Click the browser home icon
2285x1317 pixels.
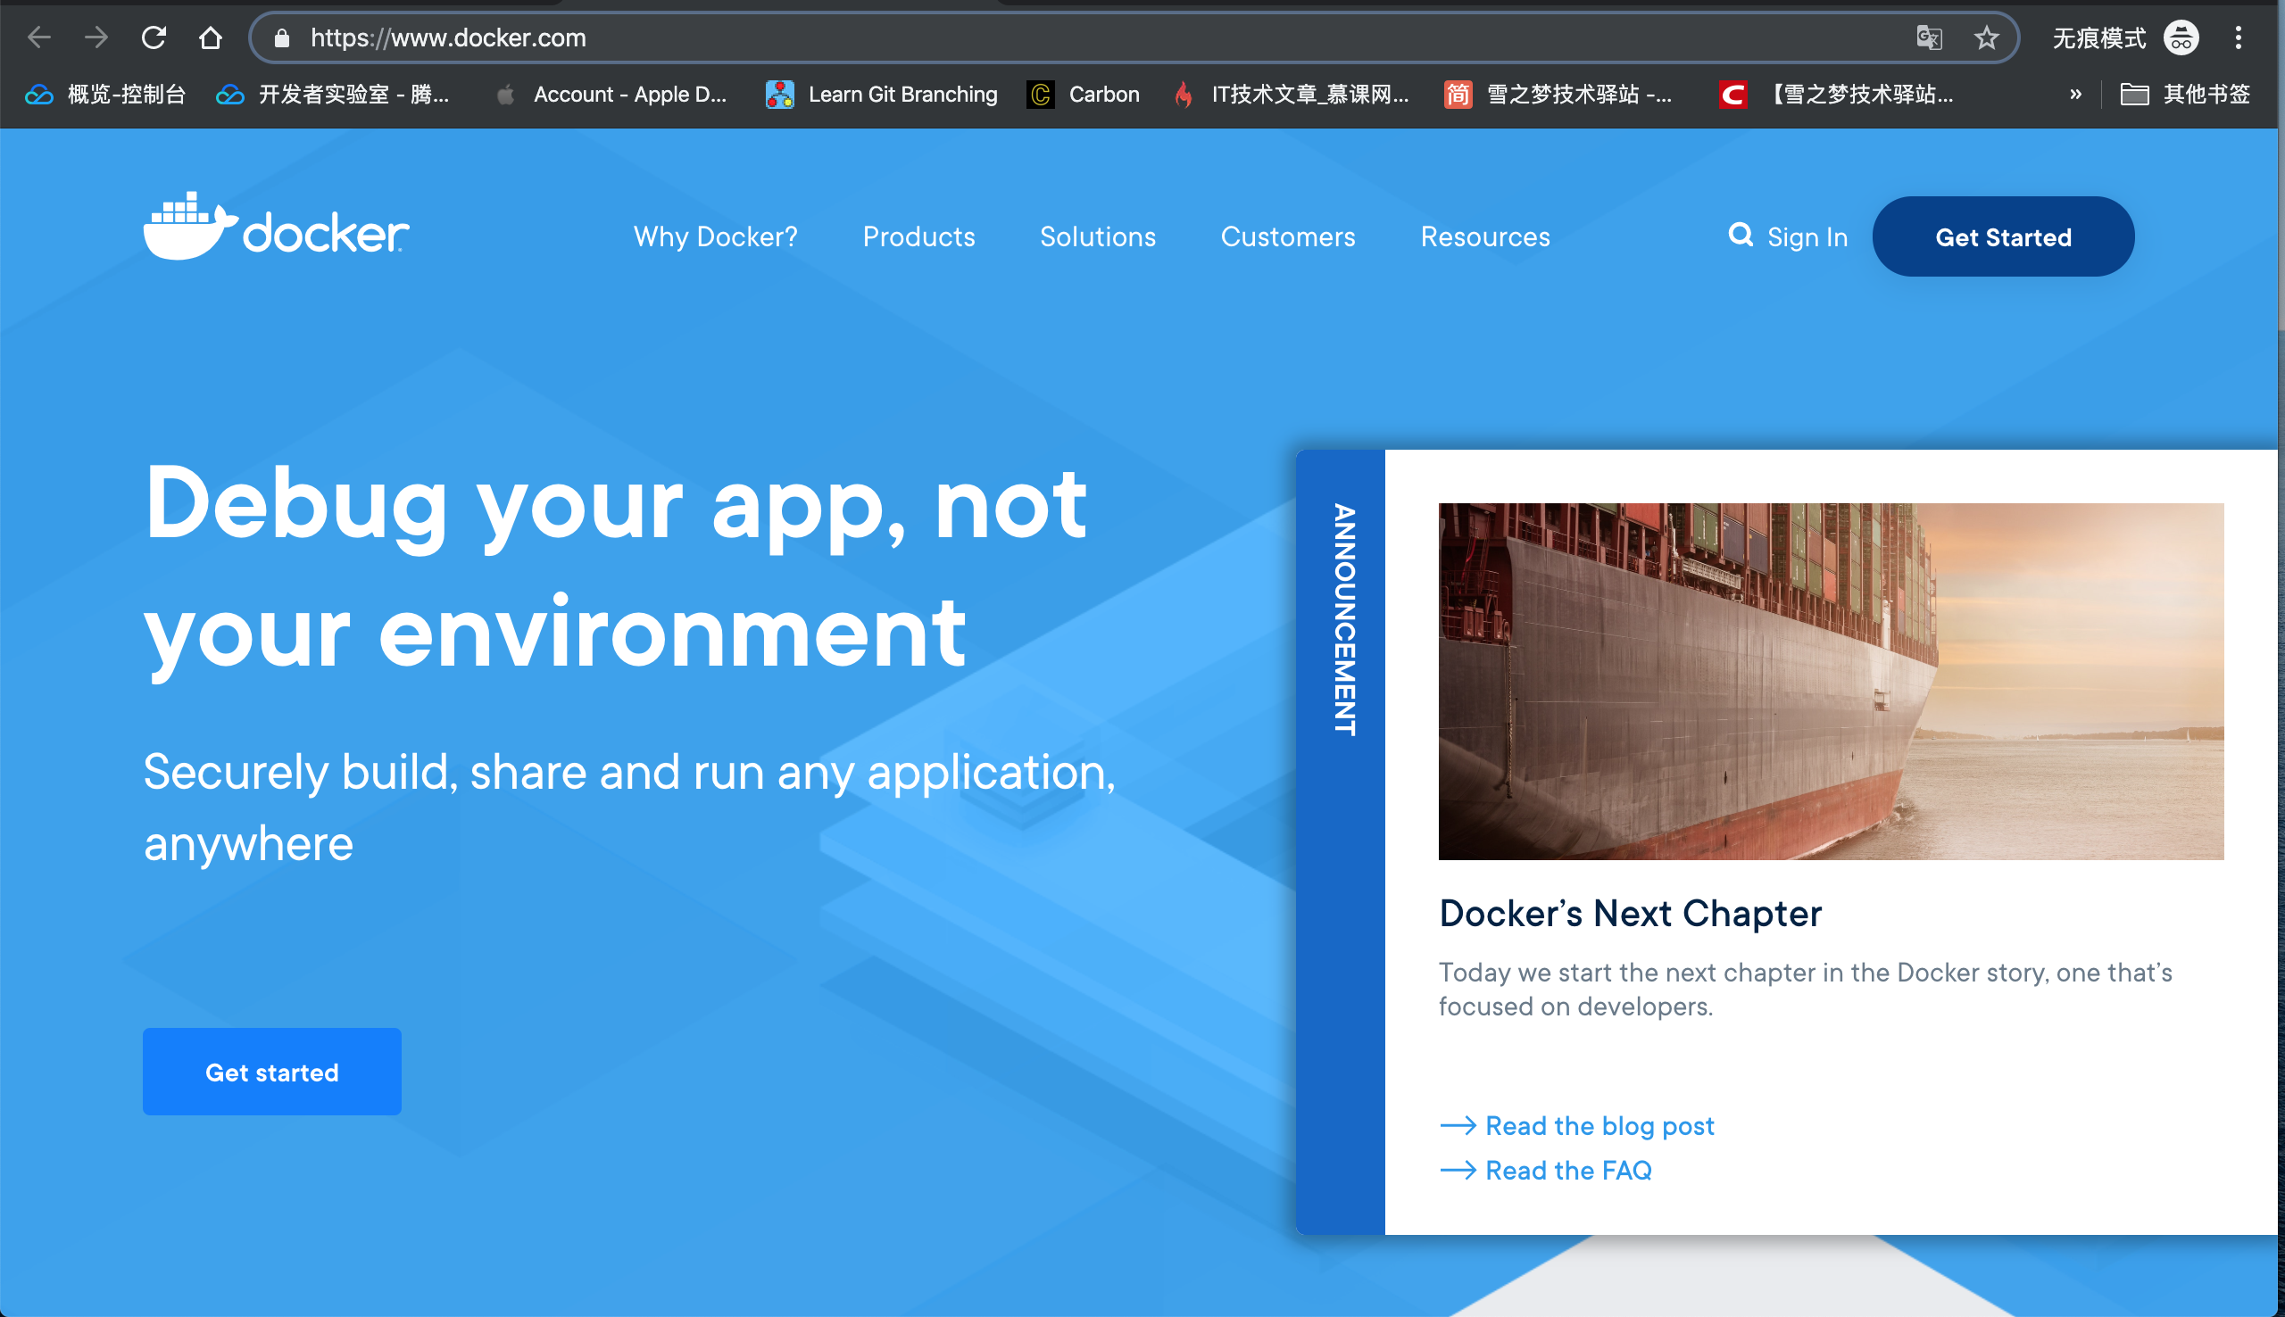[x=210, y=38]
